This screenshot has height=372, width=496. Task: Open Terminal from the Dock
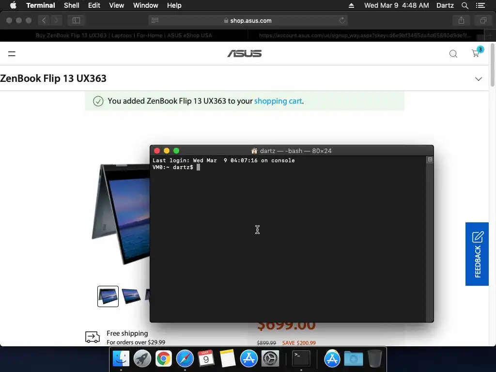(x=301, y=359)
